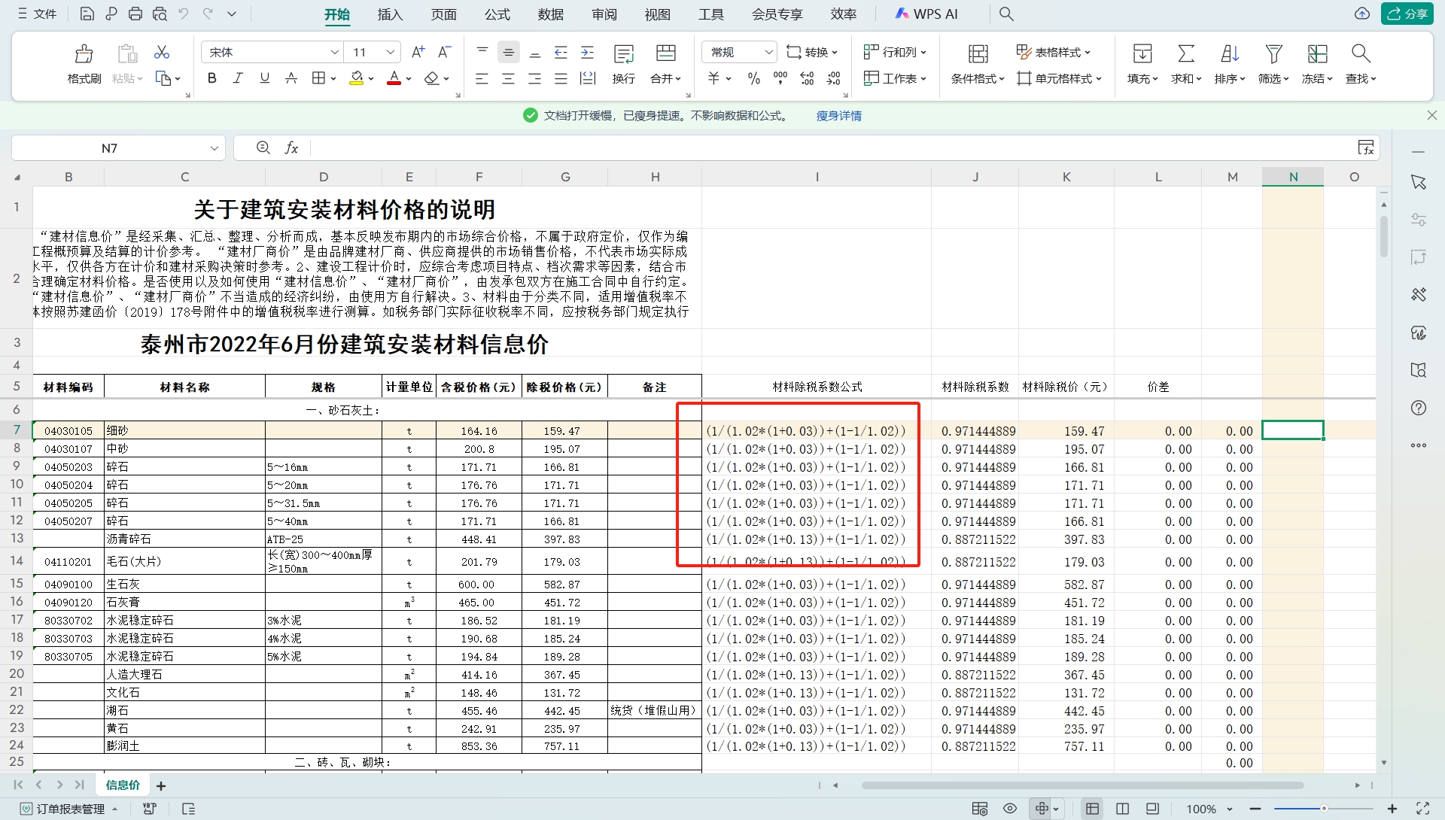Screen dimensions: 1445x820
Task: Open Conditional Formatting (条件格式) menu
Action: (978, 63)
